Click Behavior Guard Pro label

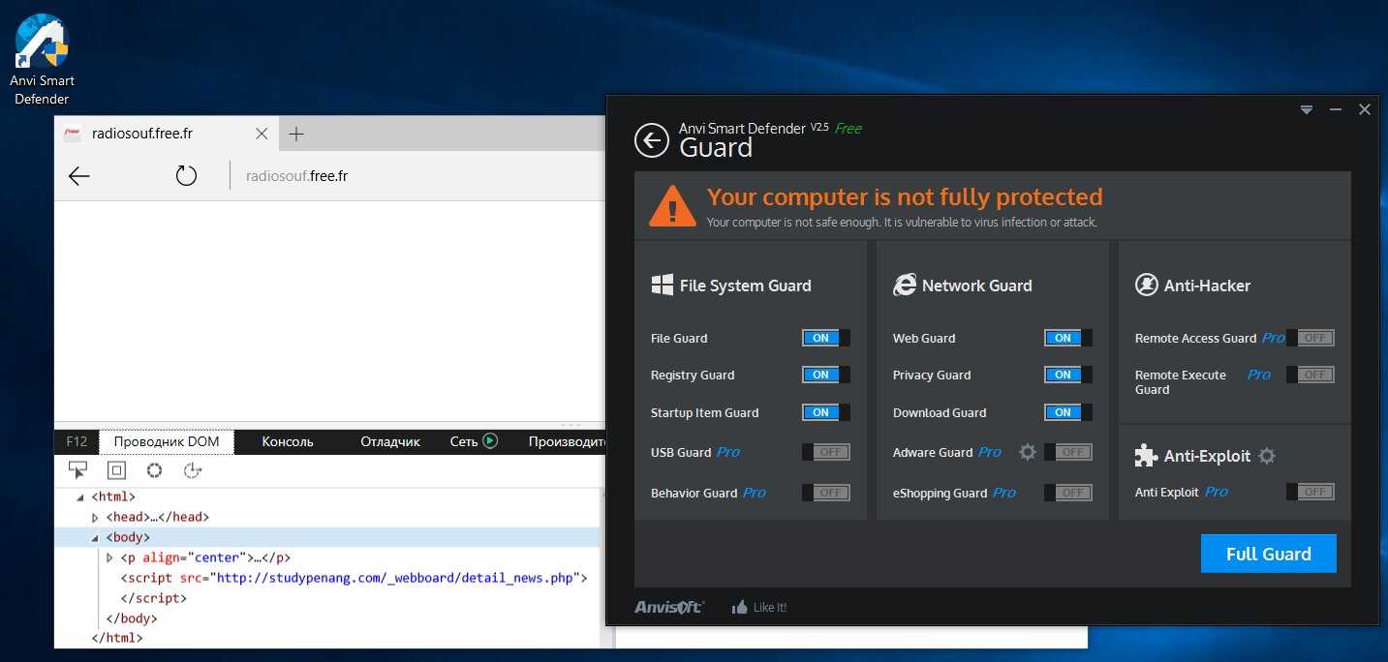(708, 493)
